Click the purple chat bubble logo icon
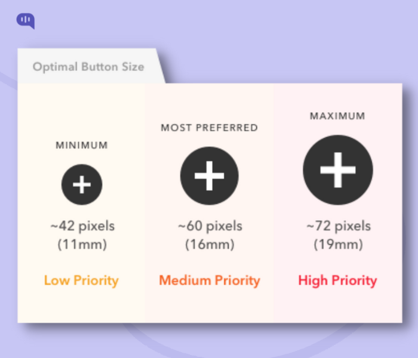Image resolution: width=418 pixels, height=358 pixels. 26,21
